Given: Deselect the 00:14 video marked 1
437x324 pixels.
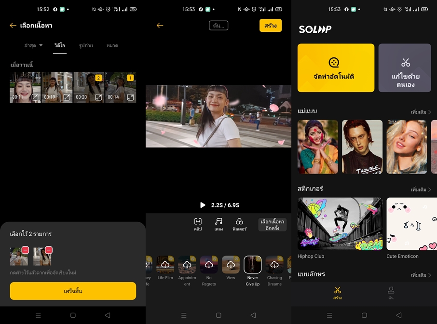Looking at the screenshot, I should pos(130,78).
